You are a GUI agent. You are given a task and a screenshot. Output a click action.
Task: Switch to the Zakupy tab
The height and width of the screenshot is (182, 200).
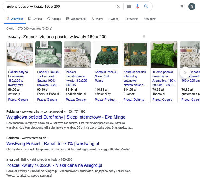pyautogui.click(x=54, y=19)
